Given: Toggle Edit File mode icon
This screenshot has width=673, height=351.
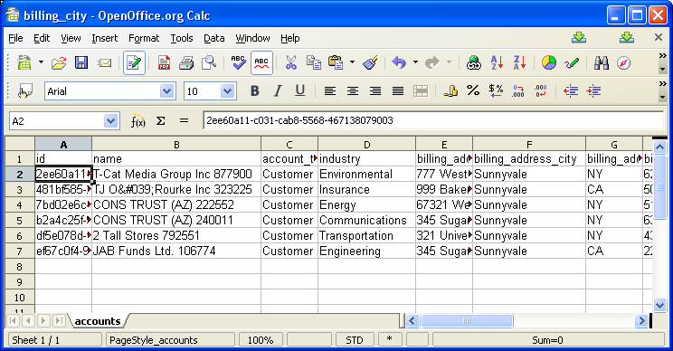Looking at the screenshot, I should pyautogui.click(x=134, y=63).
